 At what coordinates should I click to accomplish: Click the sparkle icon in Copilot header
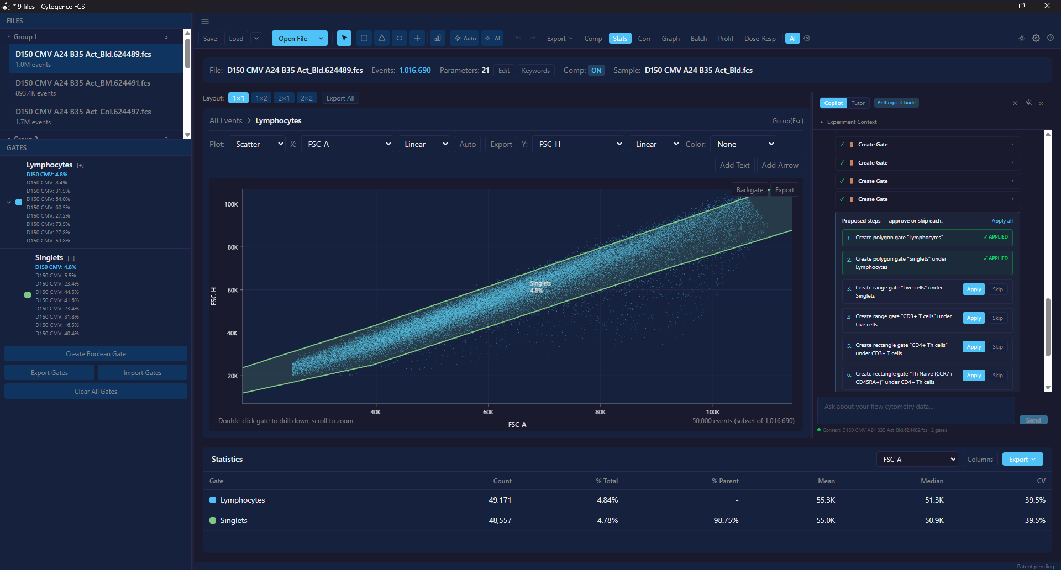tap(1029, 103)
